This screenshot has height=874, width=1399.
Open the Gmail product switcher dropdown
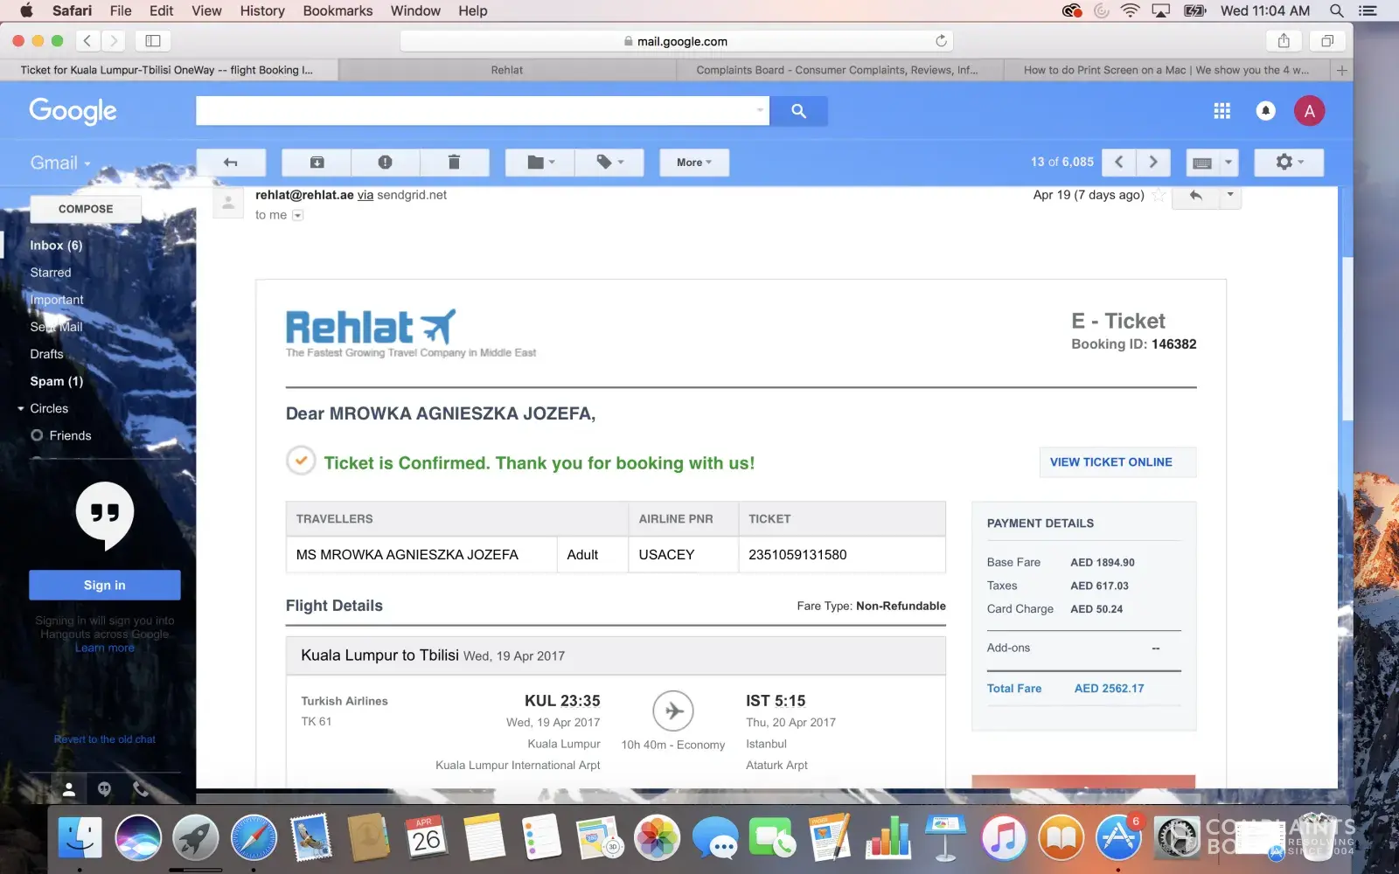point(60,163)
